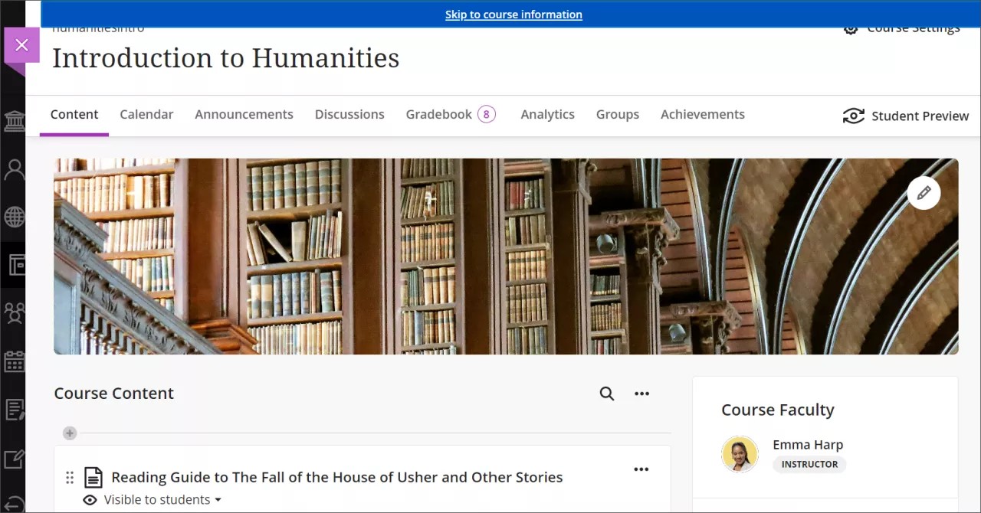This screenshot has height=513, width=981.
Task: Open Messages from the left navigation
Action: [x=14, y=410]
